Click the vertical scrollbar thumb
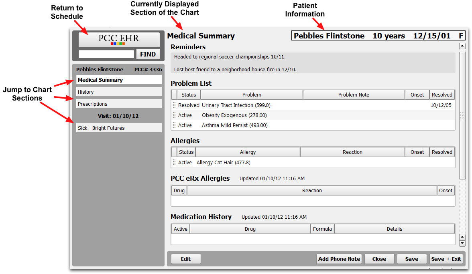This screenshot has height=274, width=472. pos(462,116)
